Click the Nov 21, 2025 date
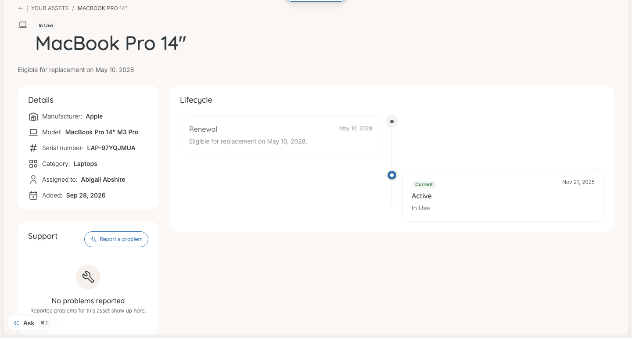The image size is (632, 338). (578, 182)
